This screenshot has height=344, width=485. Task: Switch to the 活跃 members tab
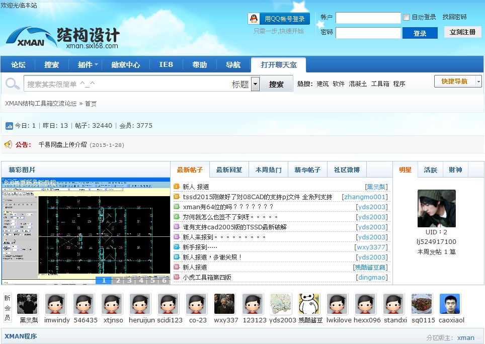pos(430,169)
